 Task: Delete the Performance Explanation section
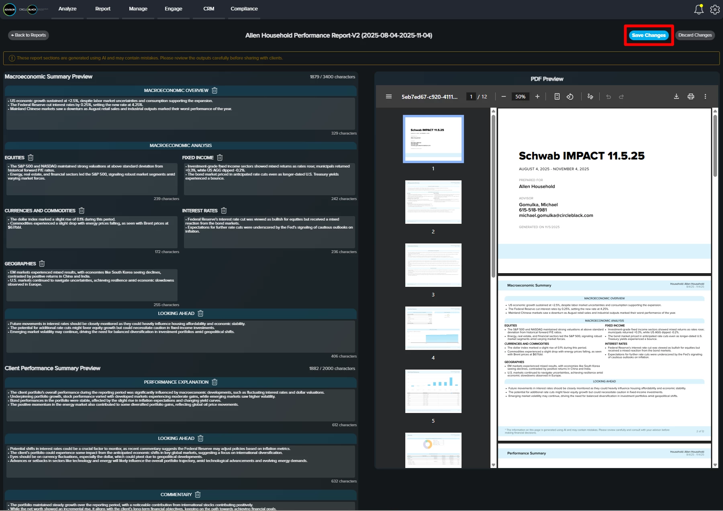tap(214, 382)
